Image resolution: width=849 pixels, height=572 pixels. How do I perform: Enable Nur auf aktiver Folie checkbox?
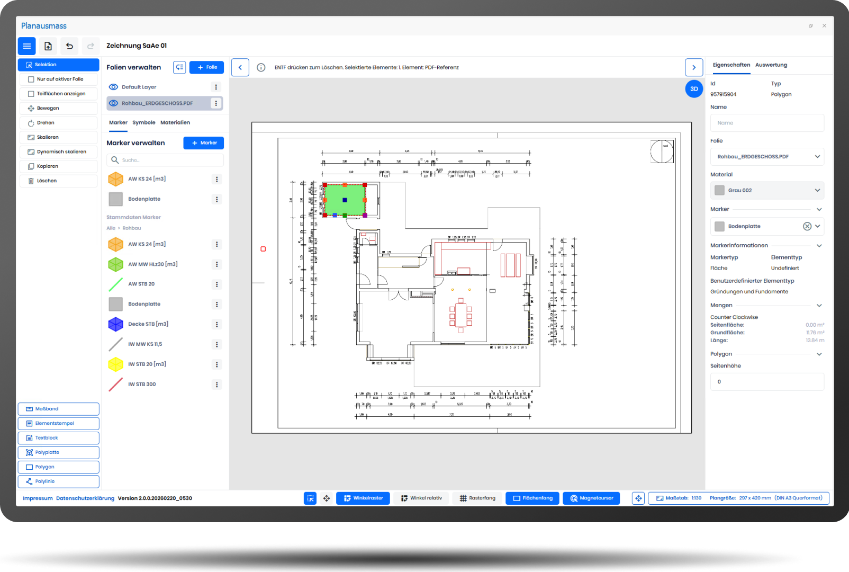(31, 79)
